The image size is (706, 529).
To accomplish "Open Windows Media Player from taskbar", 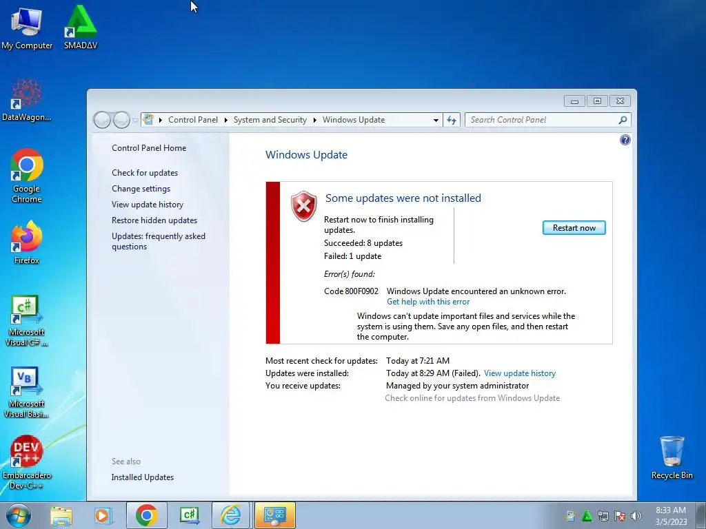I will [103, 515].
